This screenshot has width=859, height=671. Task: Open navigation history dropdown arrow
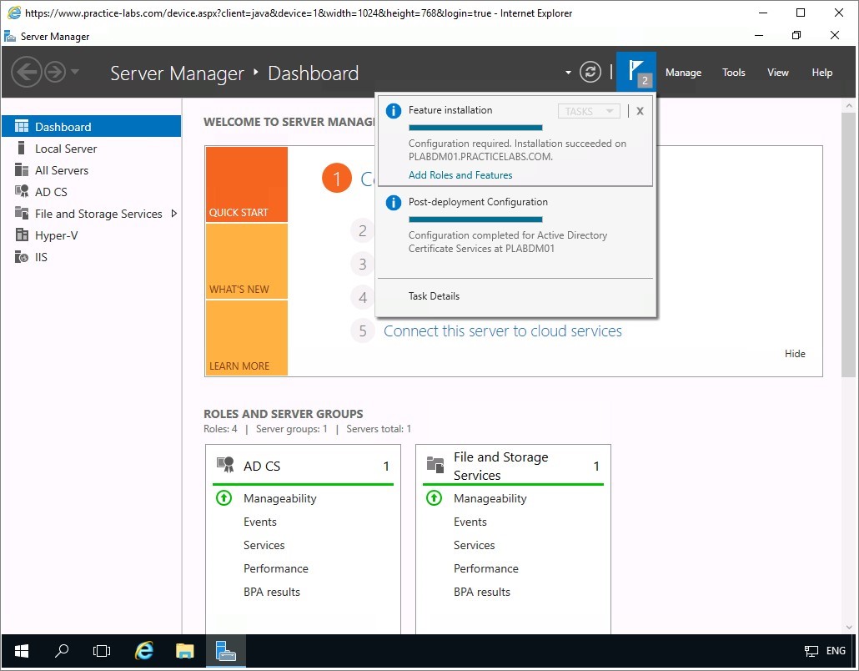tap(75, 72)
